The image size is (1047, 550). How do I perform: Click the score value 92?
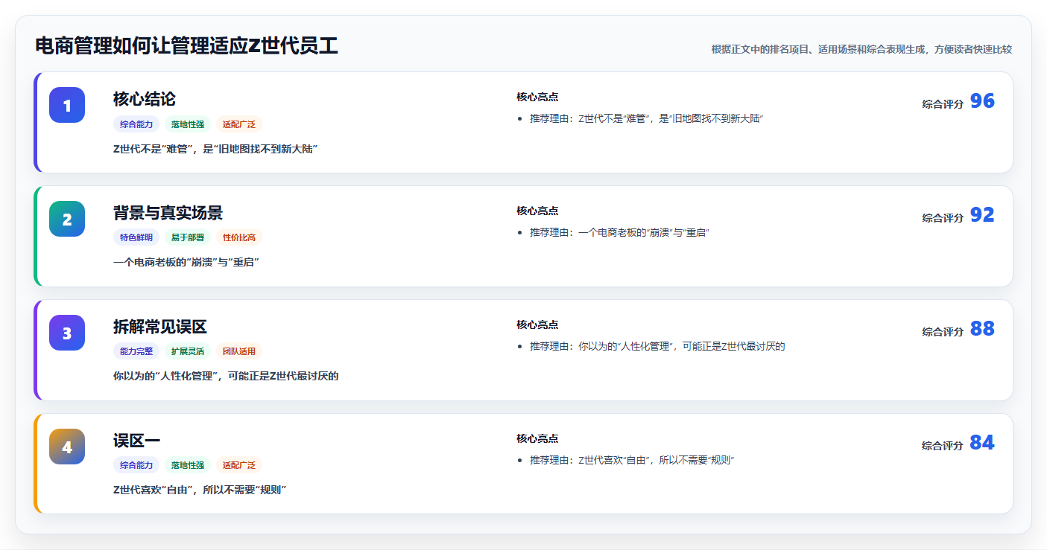click(982, 215)
